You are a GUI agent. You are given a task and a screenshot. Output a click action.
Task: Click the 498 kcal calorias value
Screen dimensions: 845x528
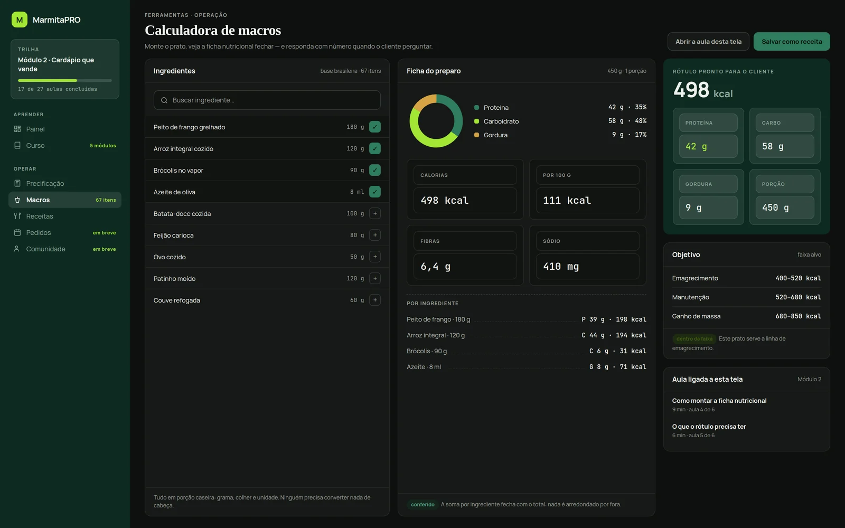coord(444,201)
